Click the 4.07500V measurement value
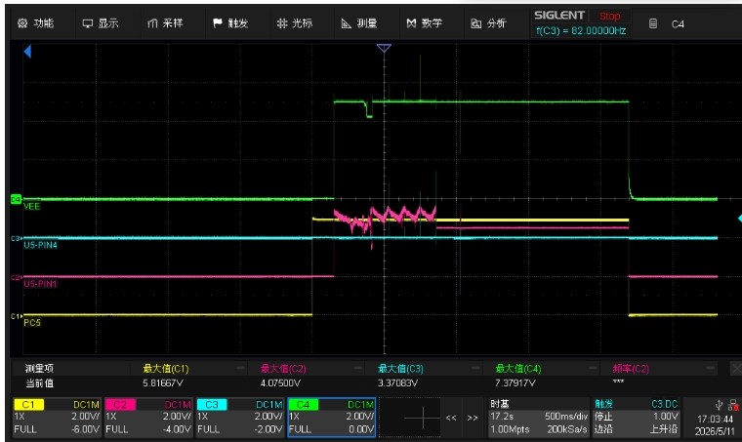The width and height of the screenshot is (742, 442). point(280,382)
